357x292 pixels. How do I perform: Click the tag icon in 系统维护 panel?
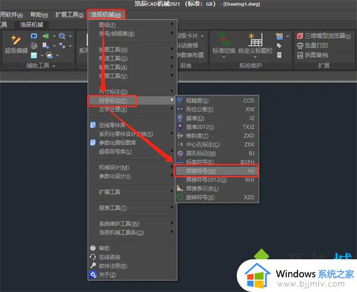click(x=279, y=46)
